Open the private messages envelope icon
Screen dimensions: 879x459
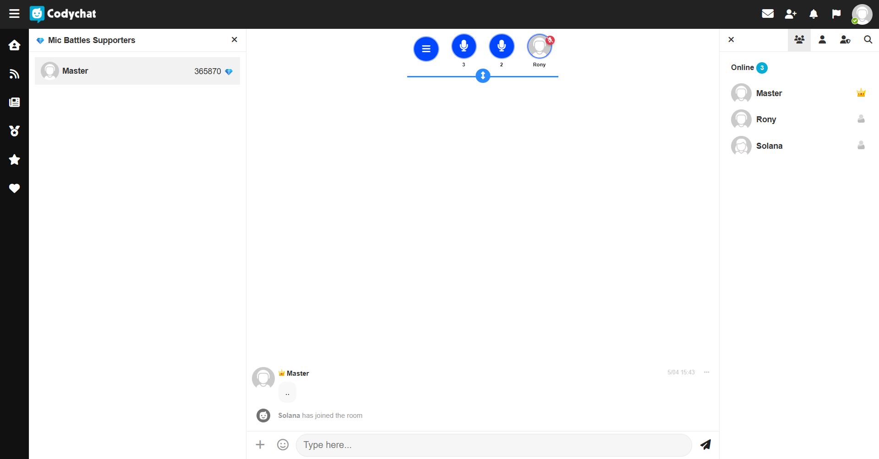click(768, 14)
